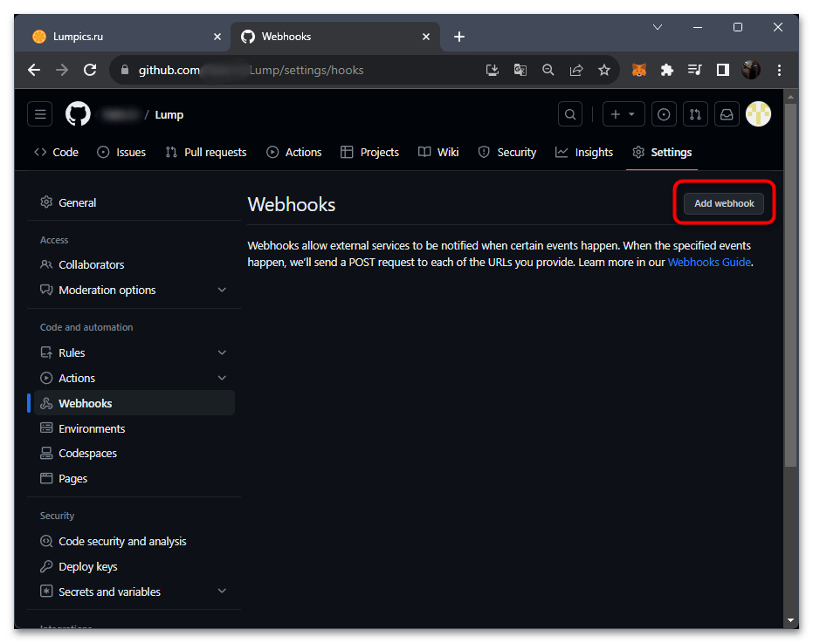Viewport: 813px width, 643px height.
Task: Close the Webhooks browser tab
Action: click(x=425, y=37)
